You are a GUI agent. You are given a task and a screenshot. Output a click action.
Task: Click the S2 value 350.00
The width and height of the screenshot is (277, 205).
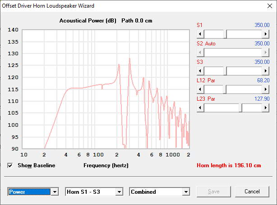pyautogui.click(x=262, y=44)
